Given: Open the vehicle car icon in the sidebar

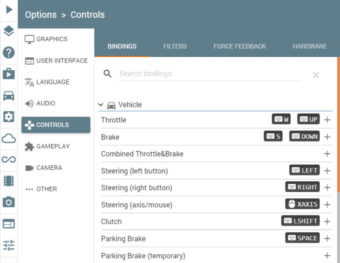Looking at the screenshot, I should click(x=8, y=95).
